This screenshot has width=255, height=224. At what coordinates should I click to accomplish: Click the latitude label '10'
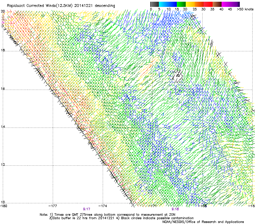[3, 202]
